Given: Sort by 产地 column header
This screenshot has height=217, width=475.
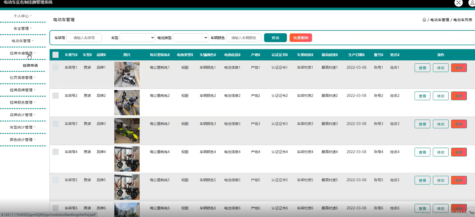Looking at the screenshot, I should pos(255,55).
